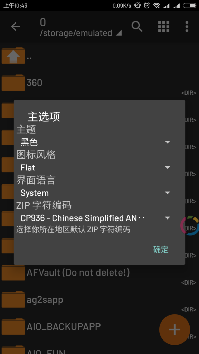Open the 360 folder icon

pyautogui.click(x=13, y=83)
